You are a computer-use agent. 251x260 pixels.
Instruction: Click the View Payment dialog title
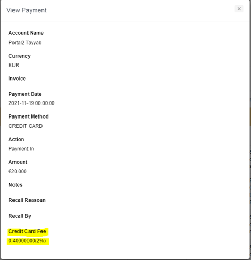click(x=26, y=10)
